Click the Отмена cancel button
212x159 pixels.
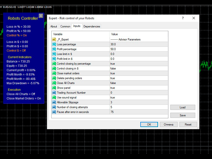169,125
